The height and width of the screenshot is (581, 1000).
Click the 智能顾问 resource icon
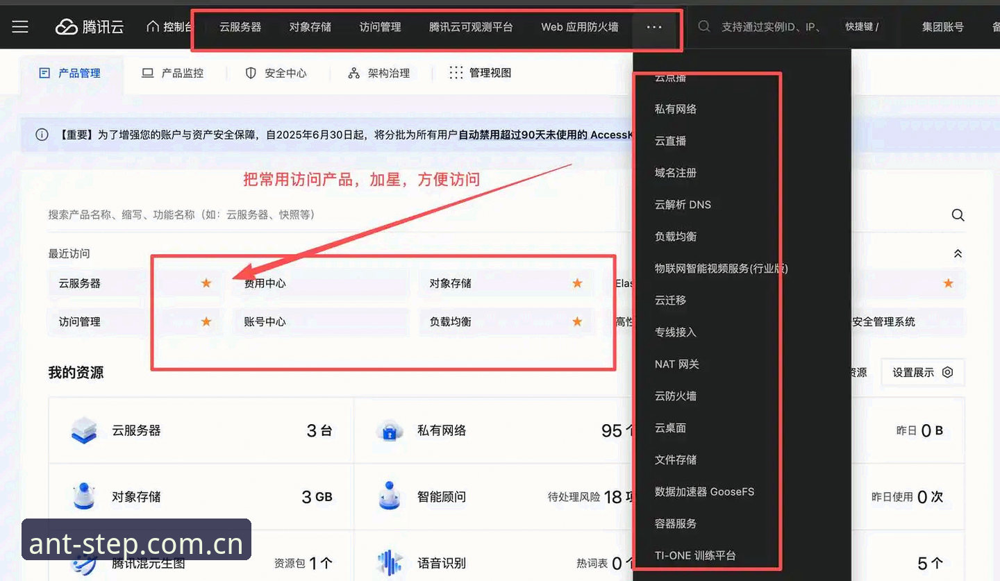[x=390, y=496]
